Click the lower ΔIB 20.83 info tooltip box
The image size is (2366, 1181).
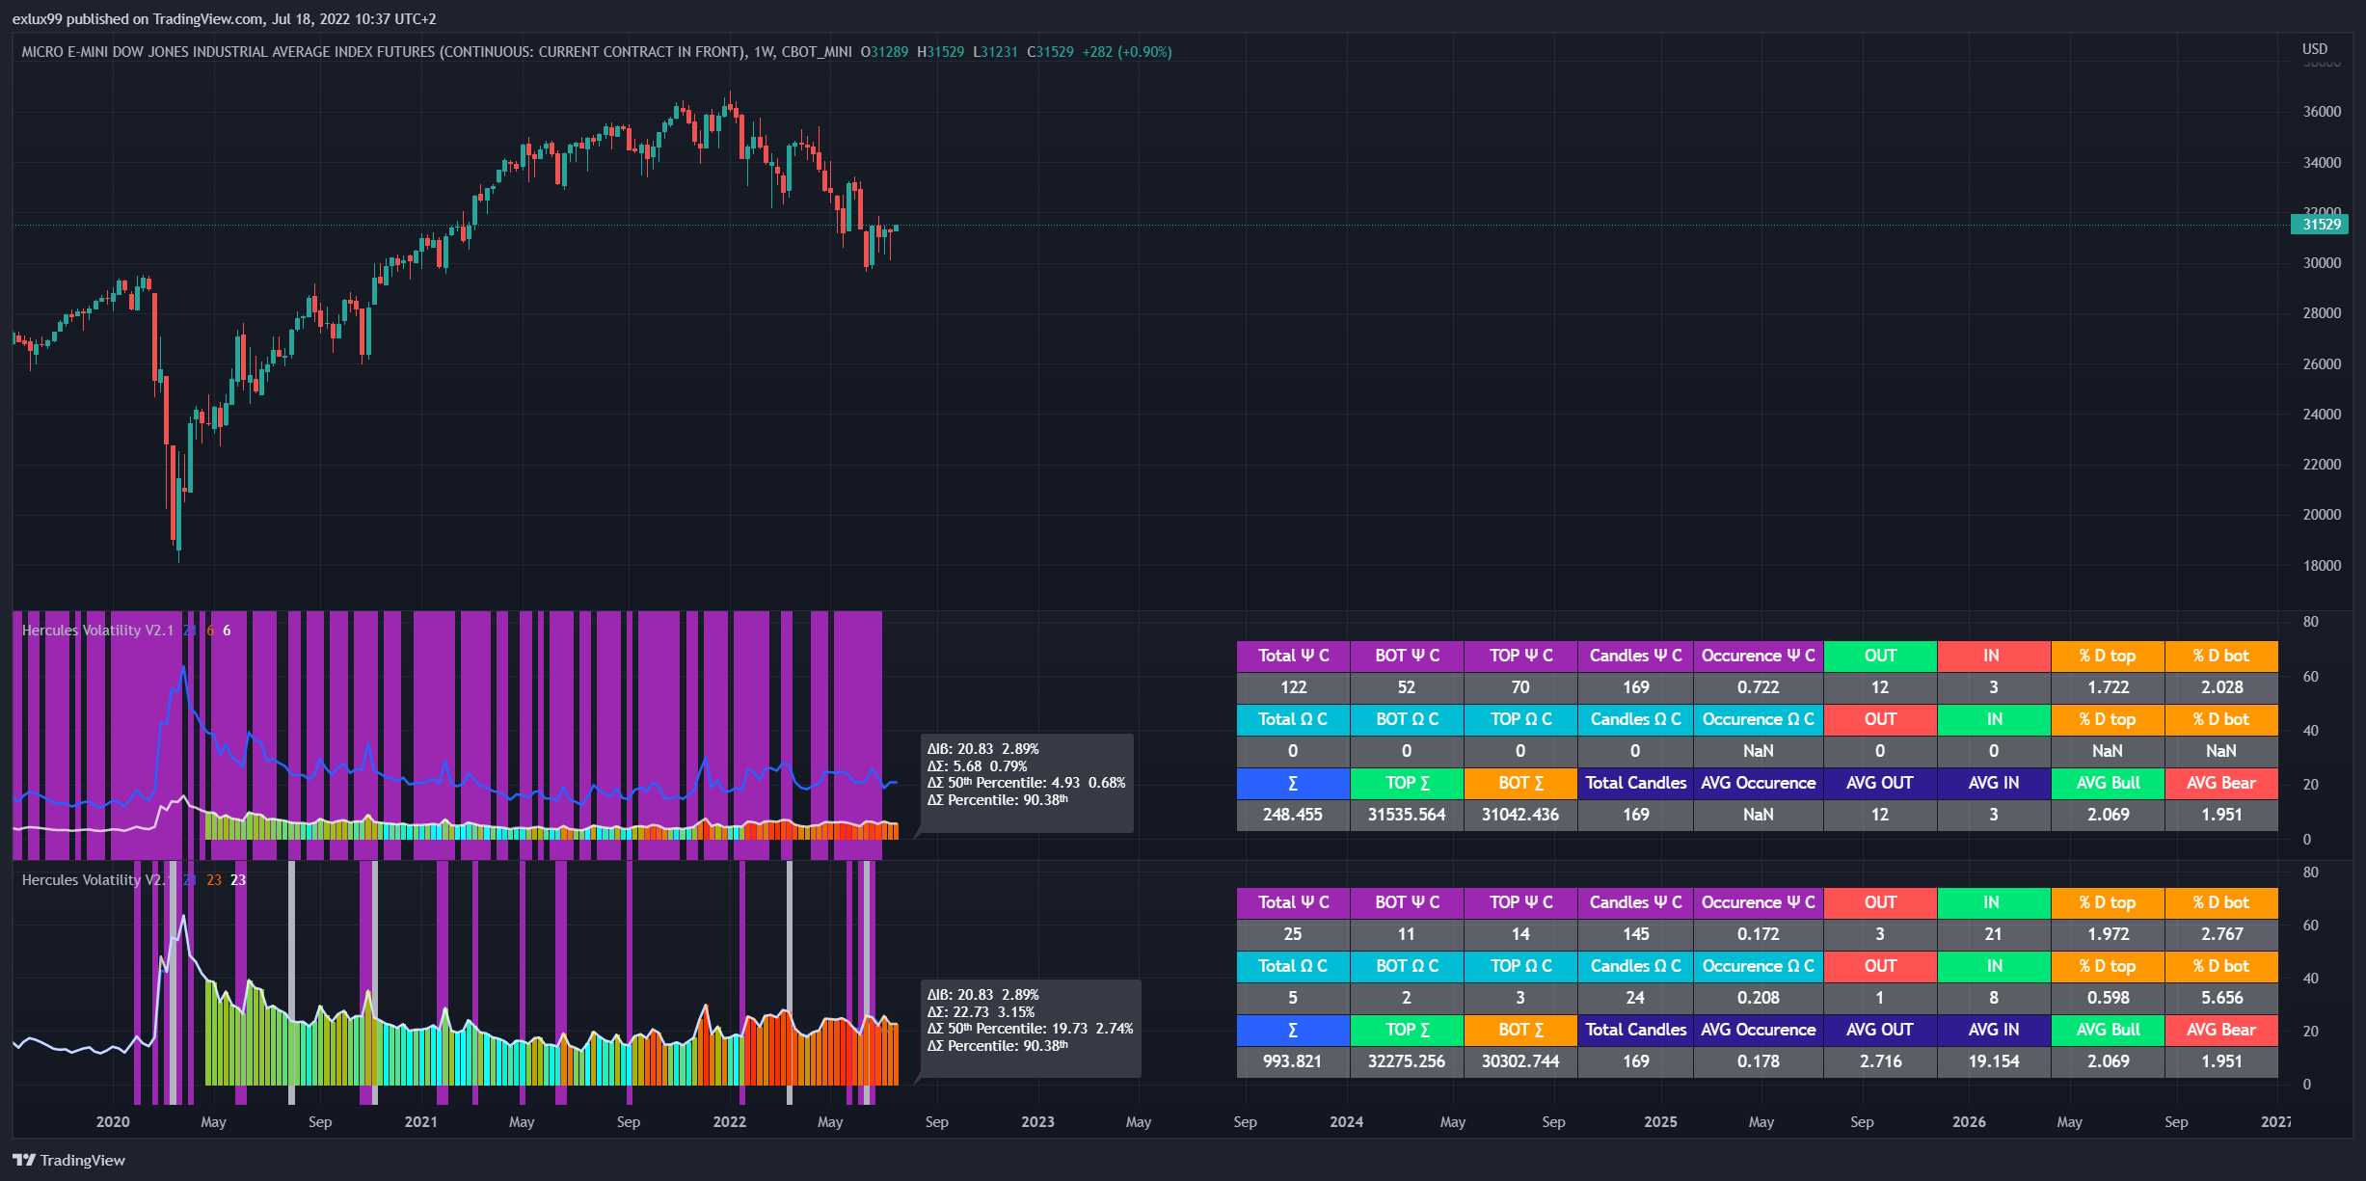[1030, 1028]
